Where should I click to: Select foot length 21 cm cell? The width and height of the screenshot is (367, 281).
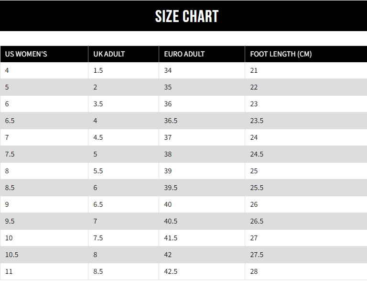click(x=254, y=70)
